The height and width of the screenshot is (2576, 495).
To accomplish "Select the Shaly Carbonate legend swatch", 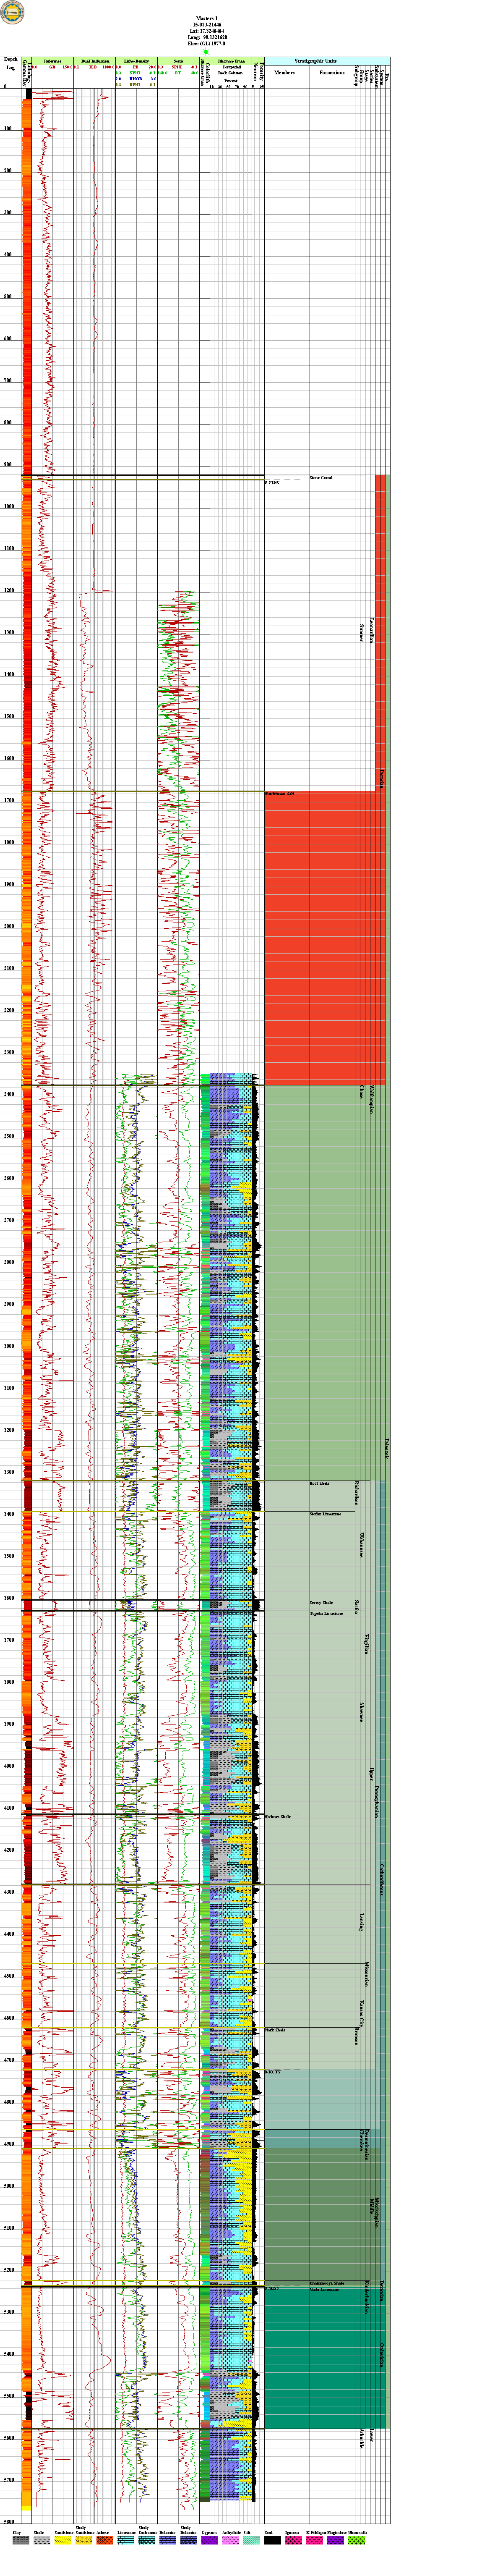I will pyautogui.click(x=147, y=2539).
